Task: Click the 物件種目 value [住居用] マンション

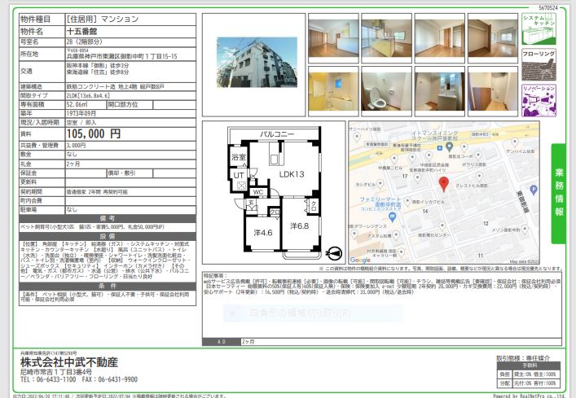Action: [103, 19]
